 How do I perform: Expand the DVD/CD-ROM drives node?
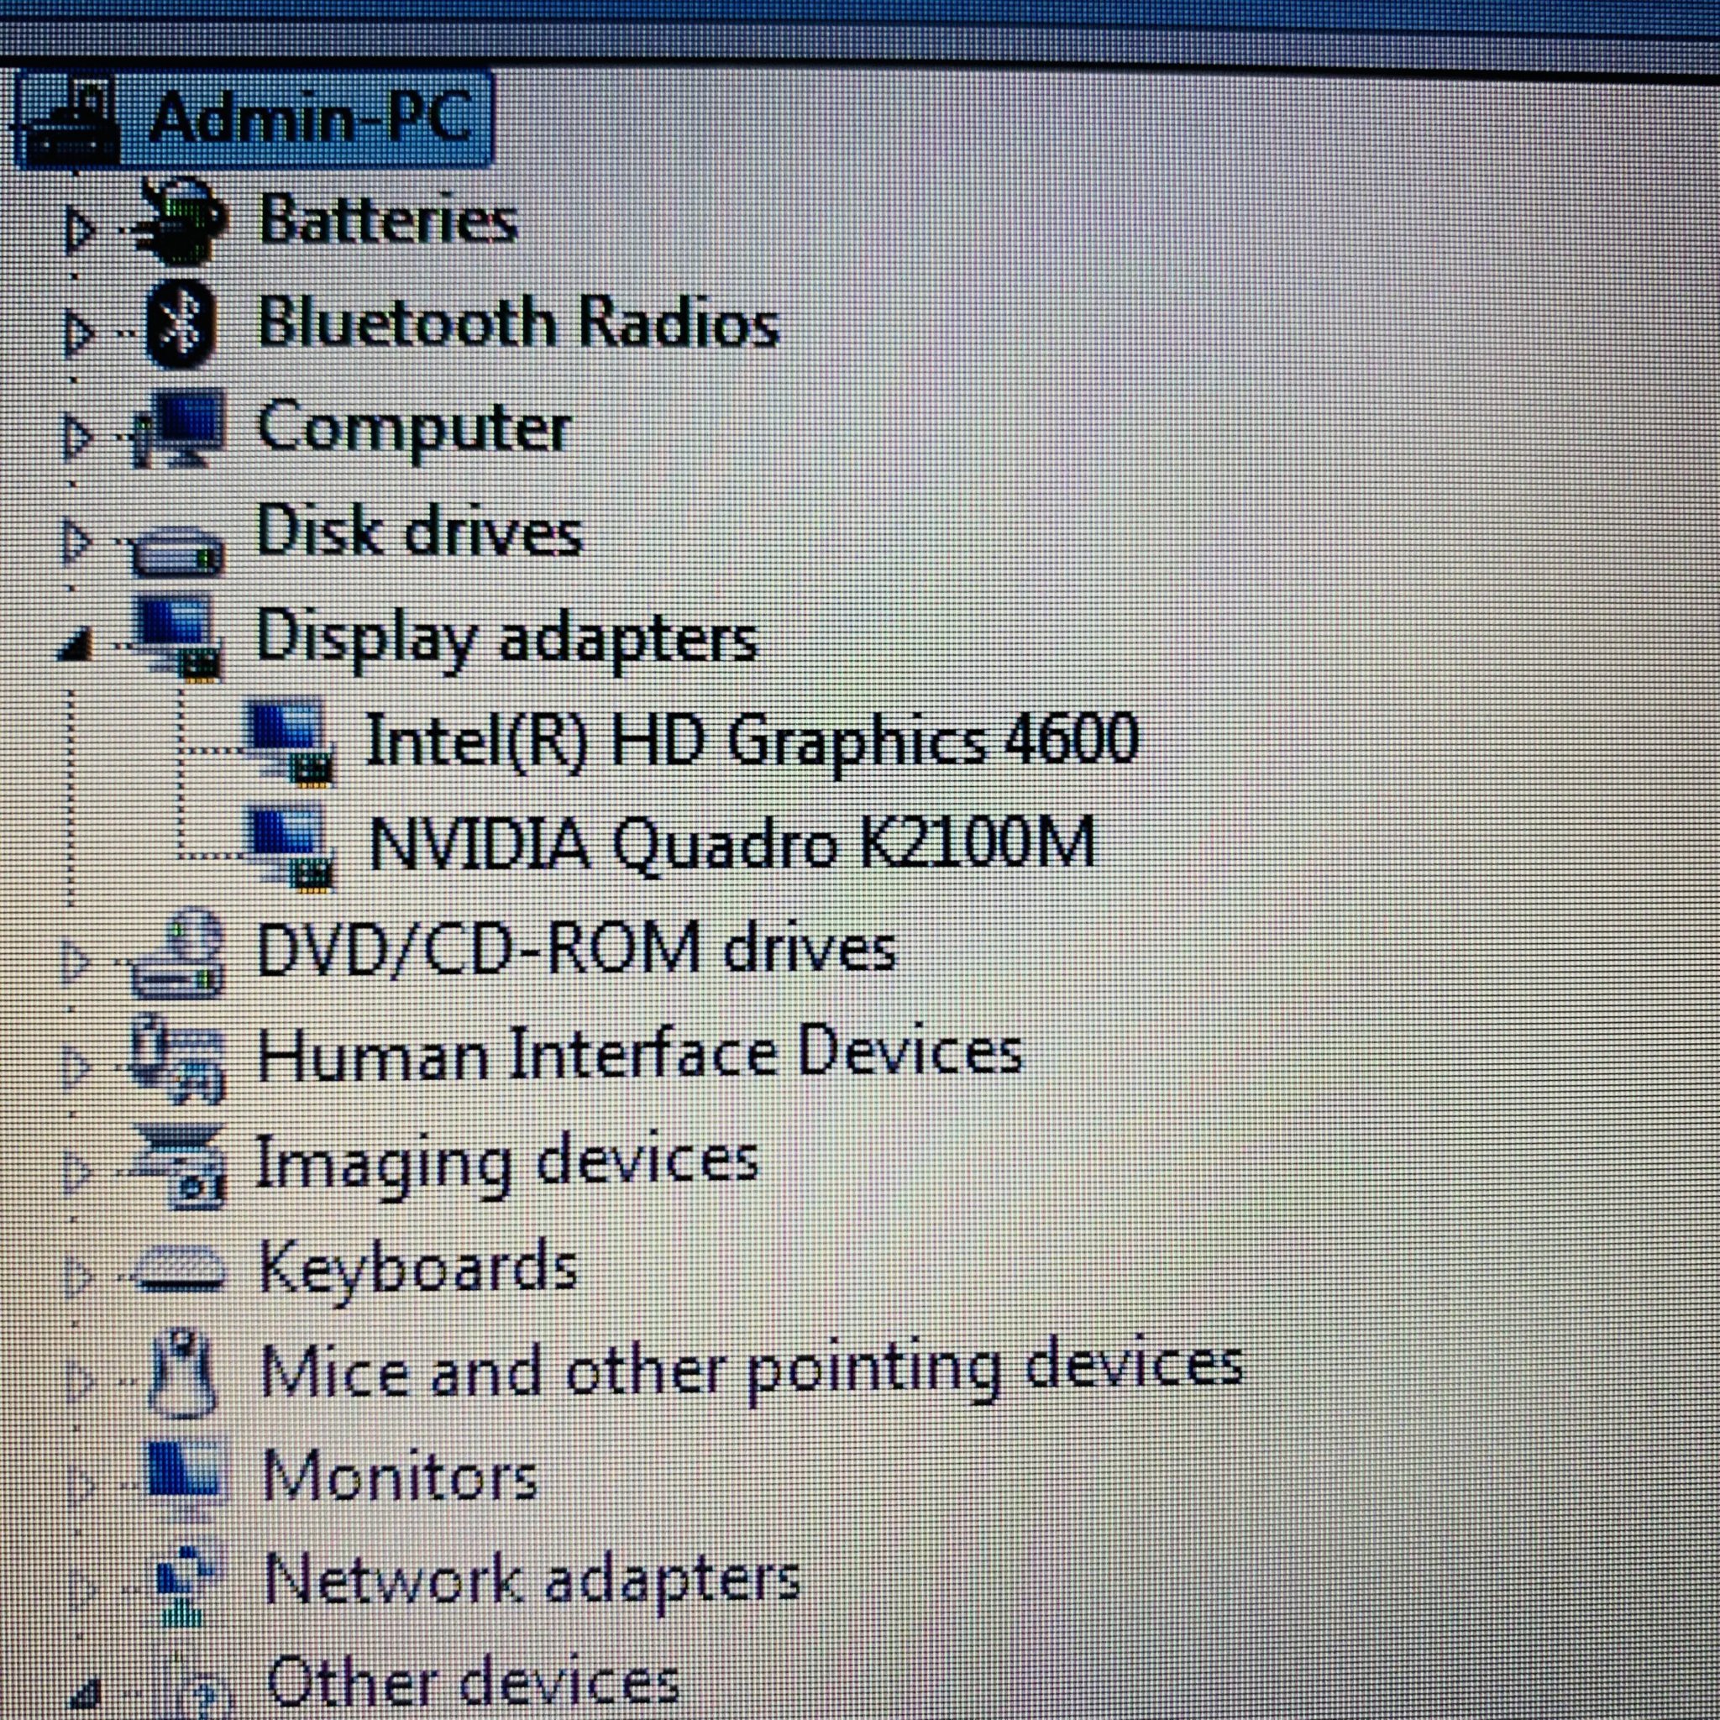click(77, 962)
